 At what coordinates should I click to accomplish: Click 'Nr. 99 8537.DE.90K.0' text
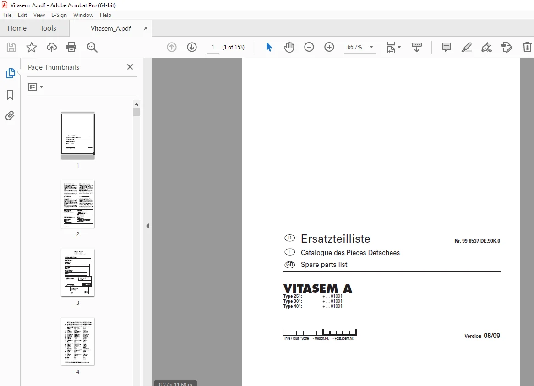pos(477,241)
